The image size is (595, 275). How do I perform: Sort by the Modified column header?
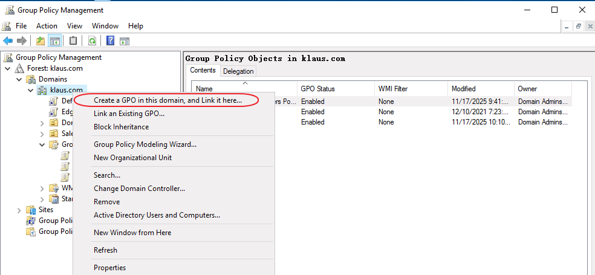(x=463, y=89)
